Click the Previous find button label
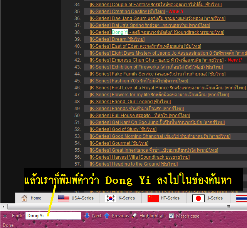This screenshot has height=228, width=247. coord(120,216)
